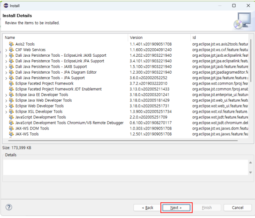Click version 1.1.401.v201909051708
Viewport: 255px width, 218px height.
click(151, 44)
